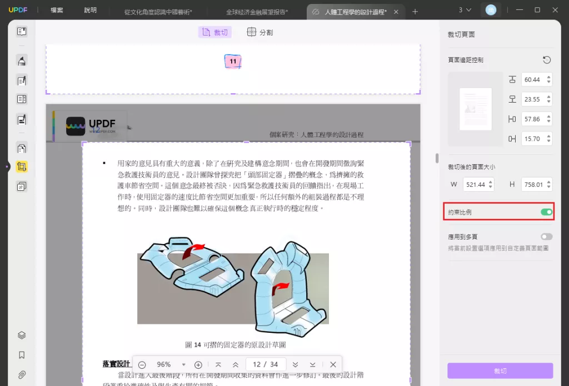Open the Bookmarks panel
Image resolution: width=569 pixels, height=386 pixels.
[x=22, y=355]
